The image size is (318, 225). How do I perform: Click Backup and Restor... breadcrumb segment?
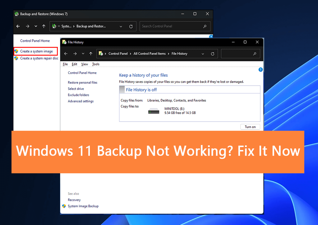click(x=91, y=26)
